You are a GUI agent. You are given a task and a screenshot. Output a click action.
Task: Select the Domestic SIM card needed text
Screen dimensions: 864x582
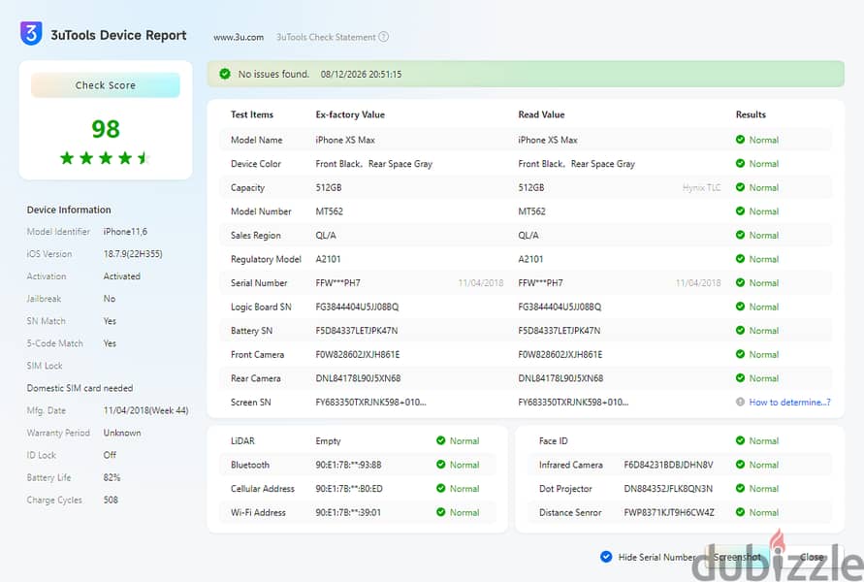point(80,388)
